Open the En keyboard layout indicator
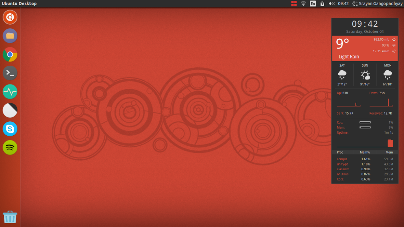Screen dimensions: 404x227 click(x=313, y=4)
